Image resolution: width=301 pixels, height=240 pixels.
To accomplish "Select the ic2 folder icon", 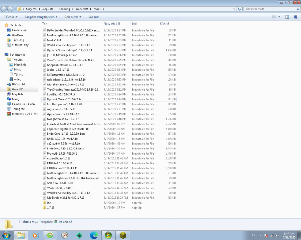I will [x=45, y=203].
